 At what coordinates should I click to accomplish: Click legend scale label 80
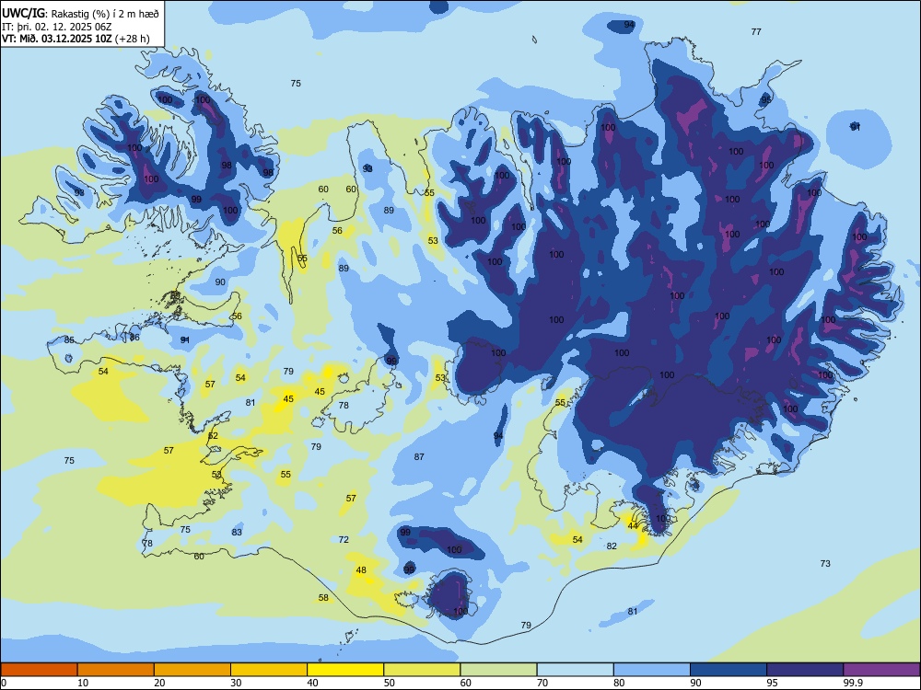(619, 683)
